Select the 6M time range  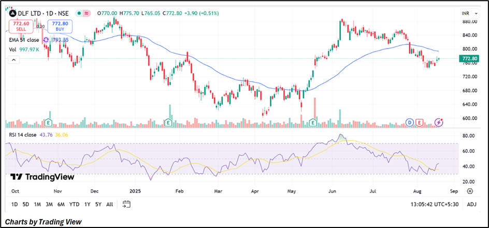tap(61, 205)
